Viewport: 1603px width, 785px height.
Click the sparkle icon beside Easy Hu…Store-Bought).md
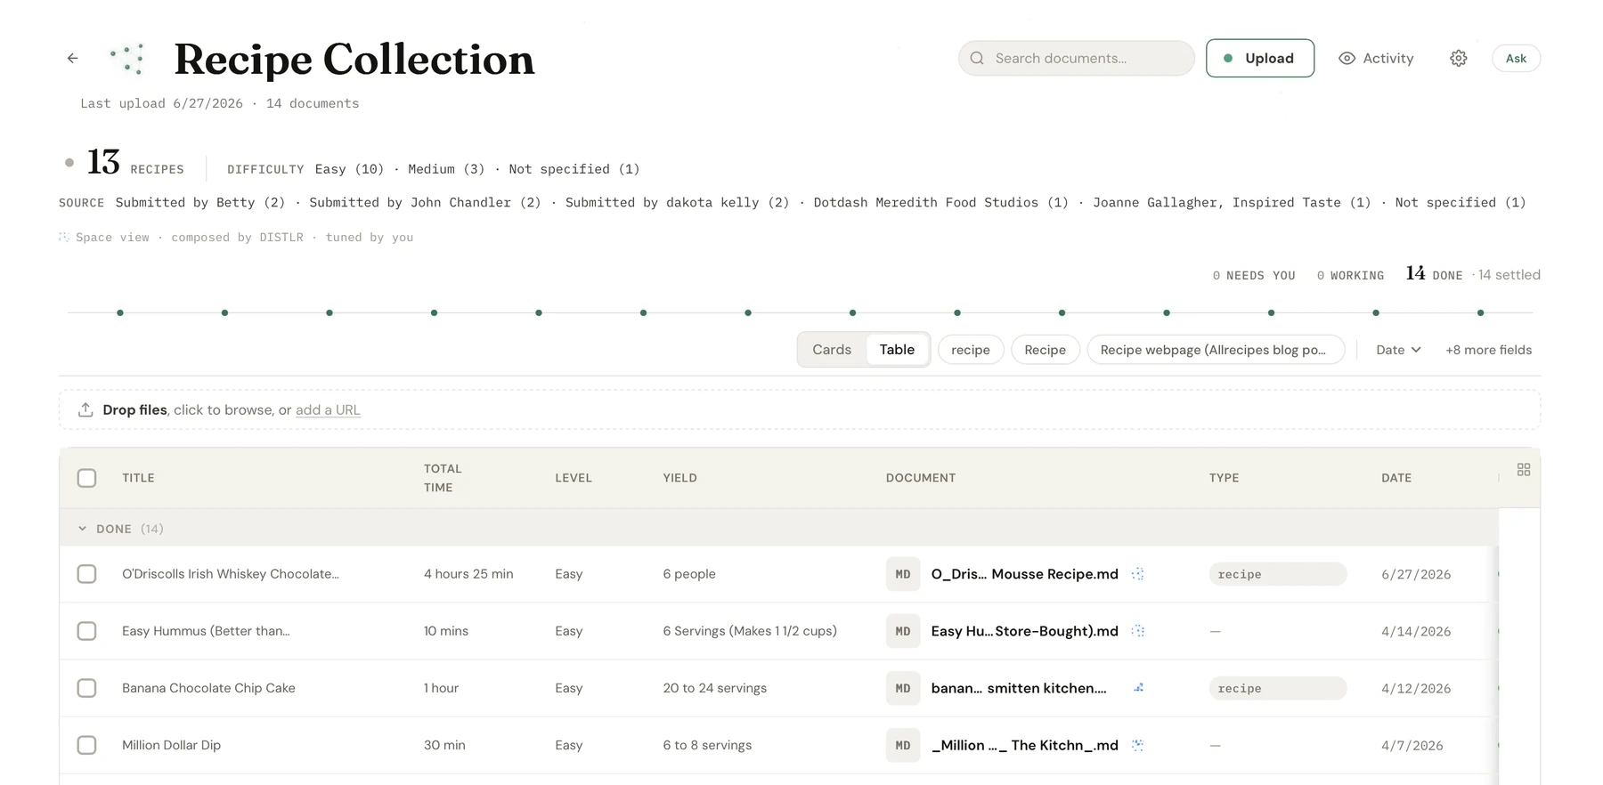pyautogui.click(x=1137, y=631)
